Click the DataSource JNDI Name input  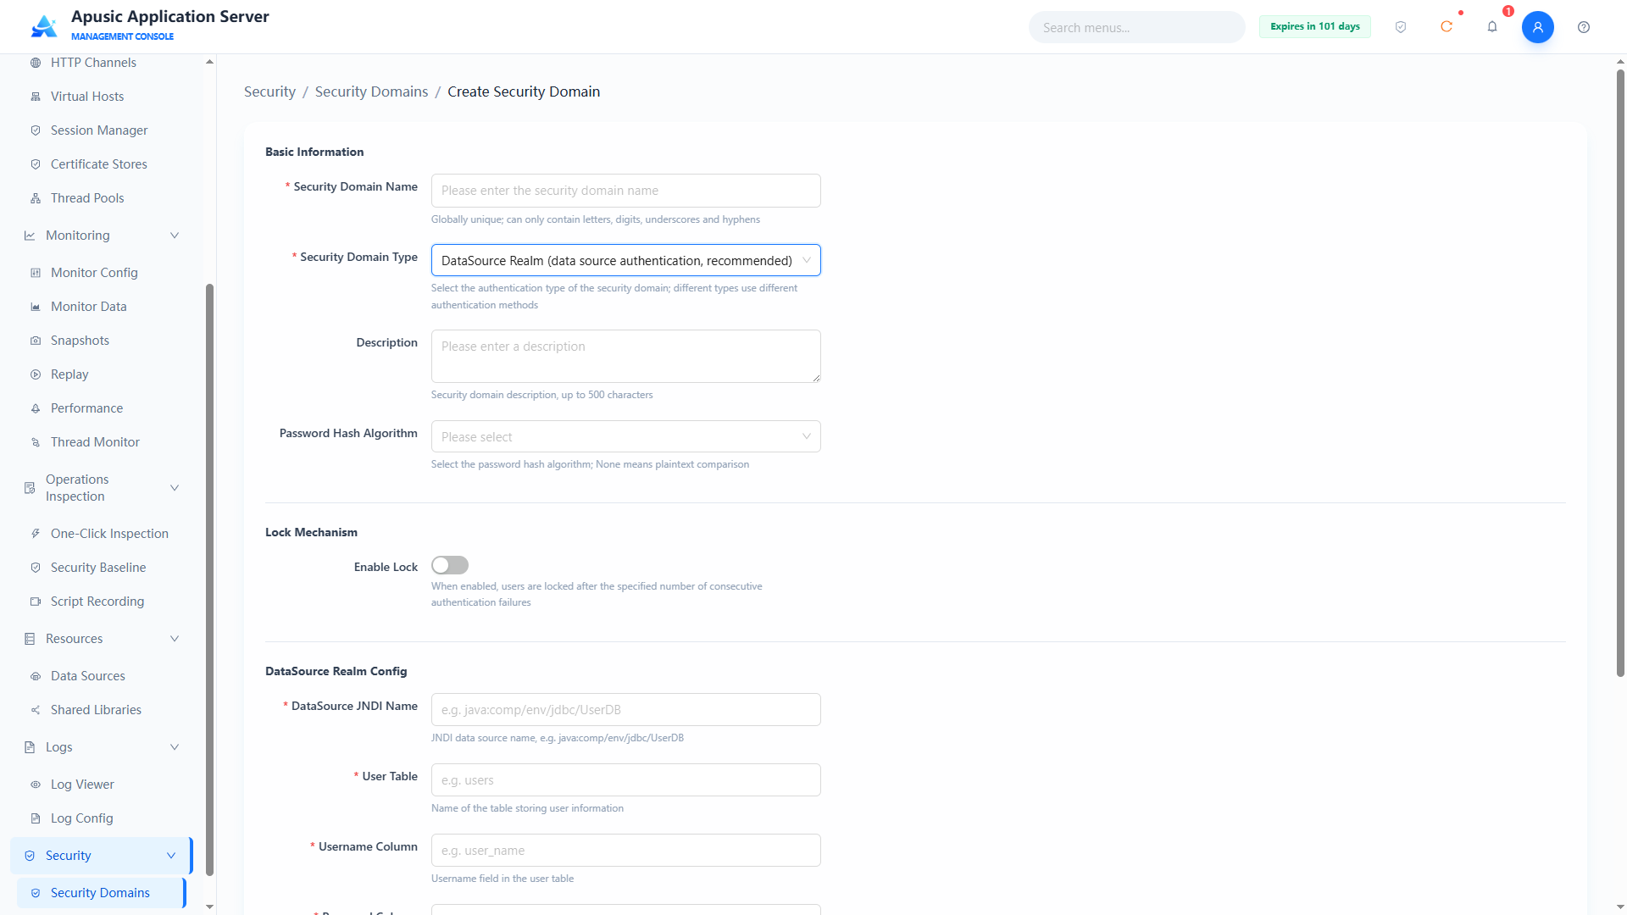click(625, 710)
